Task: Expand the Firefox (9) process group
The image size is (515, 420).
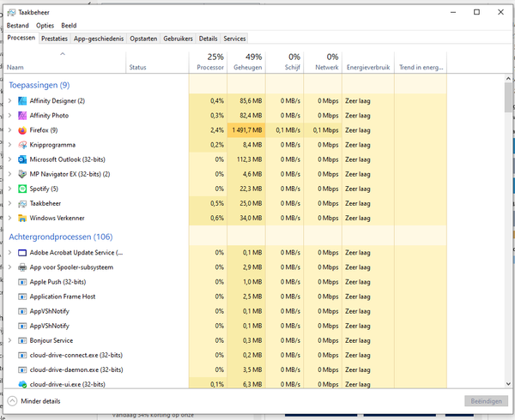Action: [9, 130]
